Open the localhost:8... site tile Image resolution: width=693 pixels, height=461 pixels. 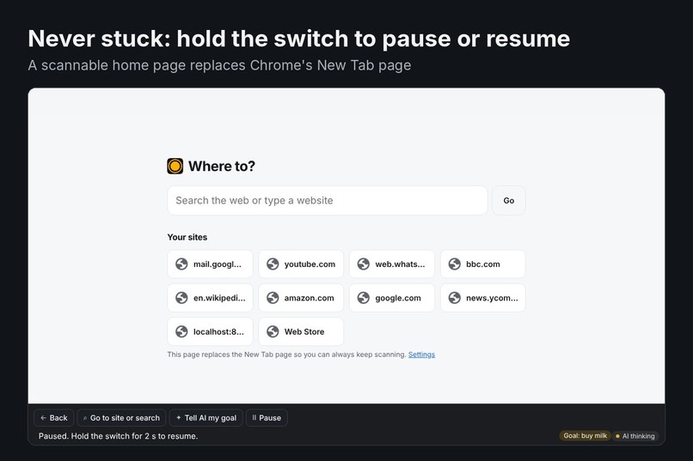tap(211, 331)
